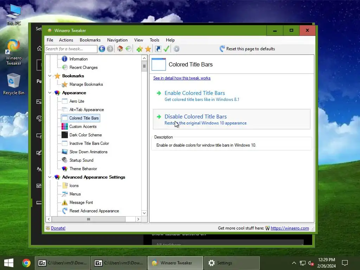Go to the Home page icon
This screenshot has width=360, height=270.
[x=120, y=49]
